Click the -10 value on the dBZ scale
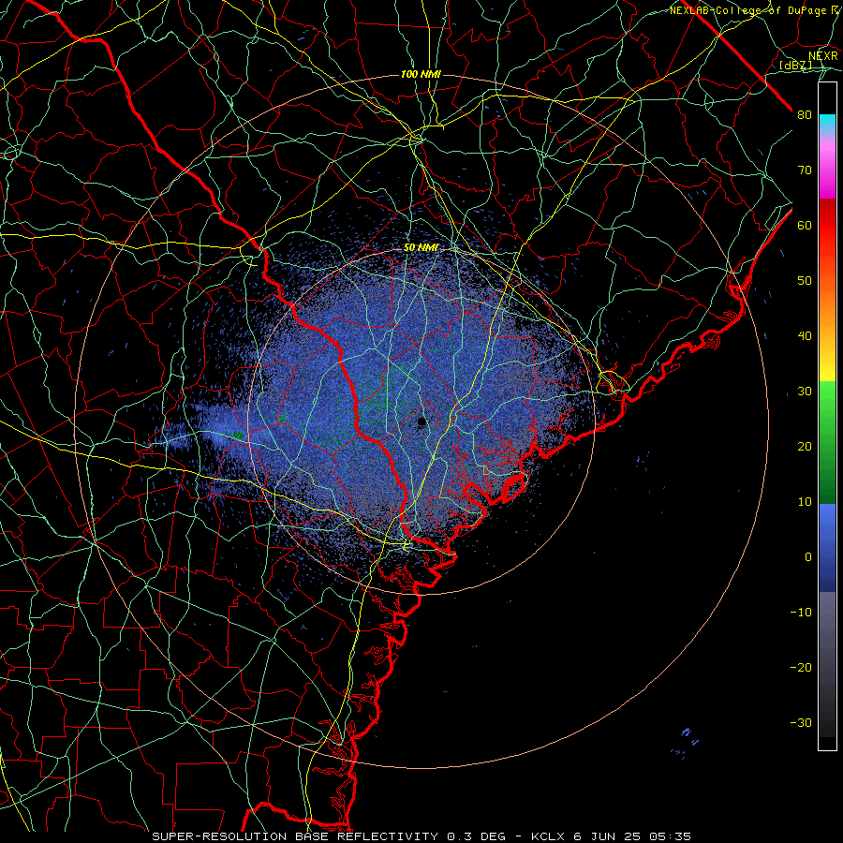Screen dimensions: 843x843 click(801, 613)
